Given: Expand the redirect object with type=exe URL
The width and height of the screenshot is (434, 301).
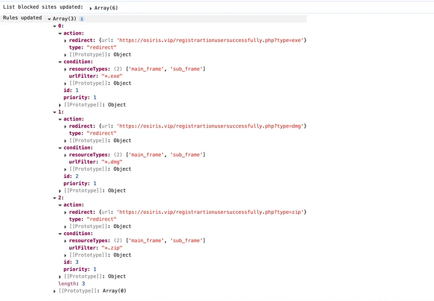Looking at the screenshot, I should (x=66, y=40).
